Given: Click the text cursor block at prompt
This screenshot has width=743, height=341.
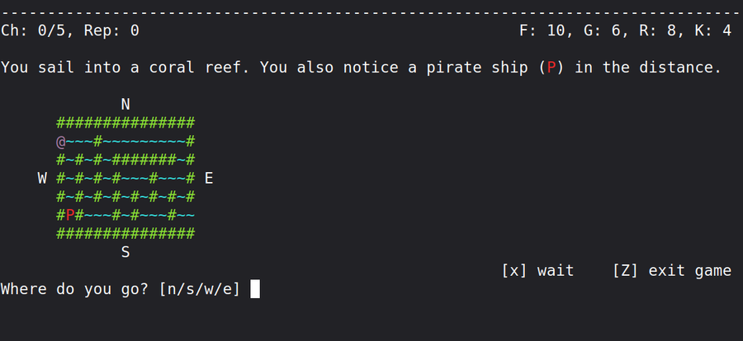Looking at the screenshot, I should coord(255,289).
